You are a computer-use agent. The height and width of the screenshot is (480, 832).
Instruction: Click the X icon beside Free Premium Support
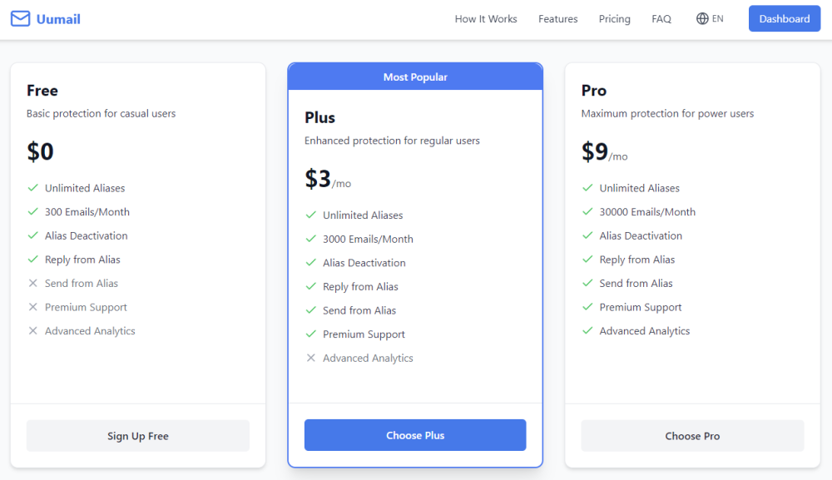click(x=33, y=307)
